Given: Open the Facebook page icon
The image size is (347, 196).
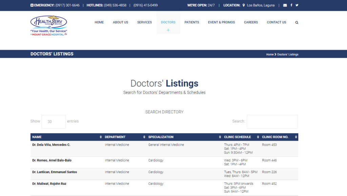Looking at the screenshot, I should (291, 5).
